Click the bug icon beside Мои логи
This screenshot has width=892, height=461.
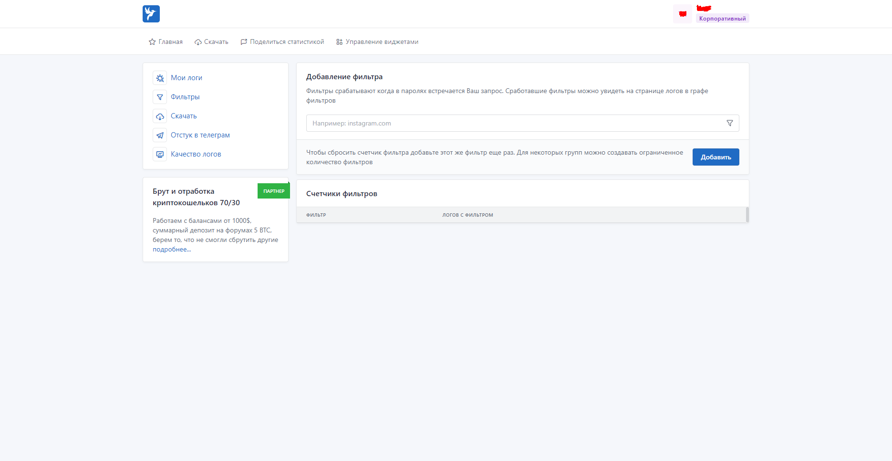(160, 78)
